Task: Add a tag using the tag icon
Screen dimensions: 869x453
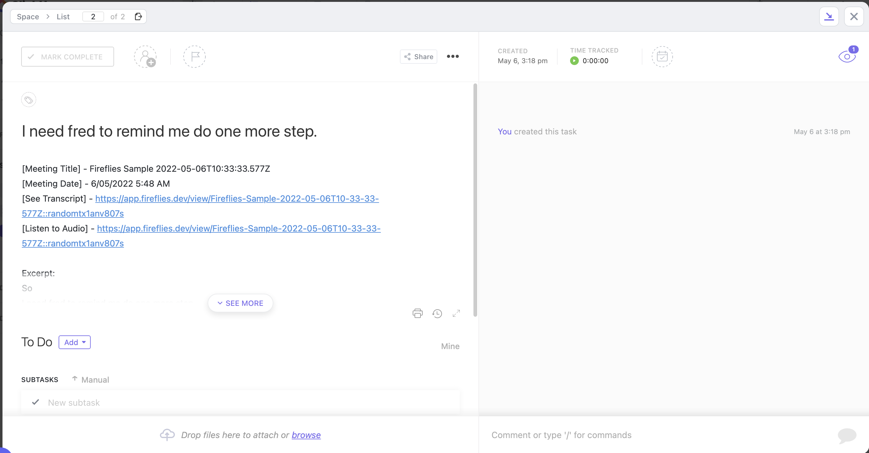Action: [29, 100]
